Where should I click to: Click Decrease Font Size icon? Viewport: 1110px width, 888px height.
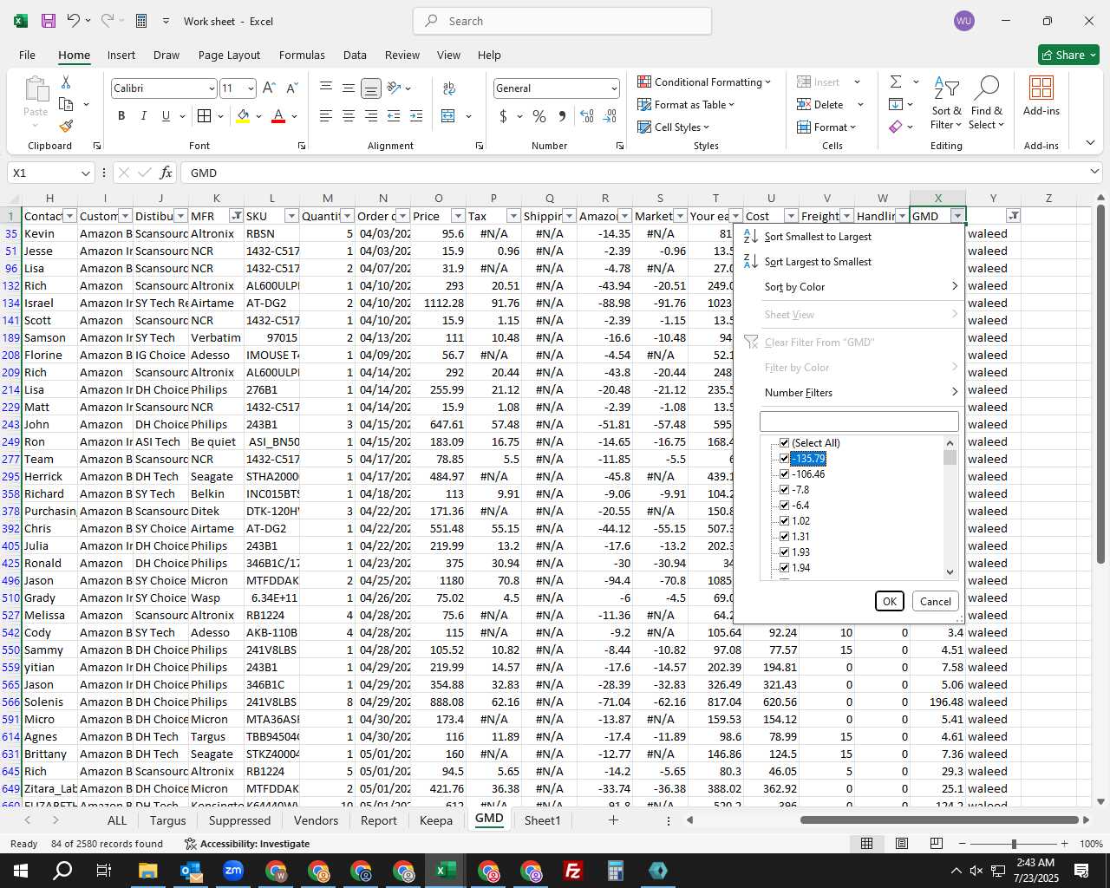point(291,88)
